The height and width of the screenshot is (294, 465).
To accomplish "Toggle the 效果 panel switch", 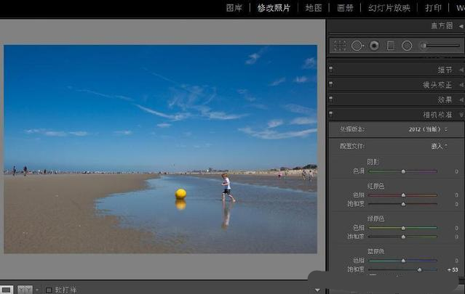I will (331, 99).
